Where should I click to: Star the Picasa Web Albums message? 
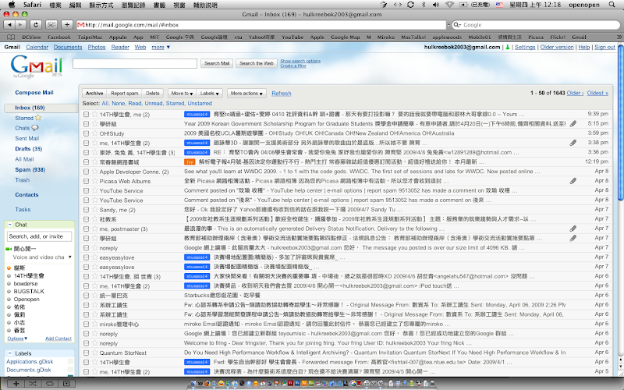coord(94,181)
